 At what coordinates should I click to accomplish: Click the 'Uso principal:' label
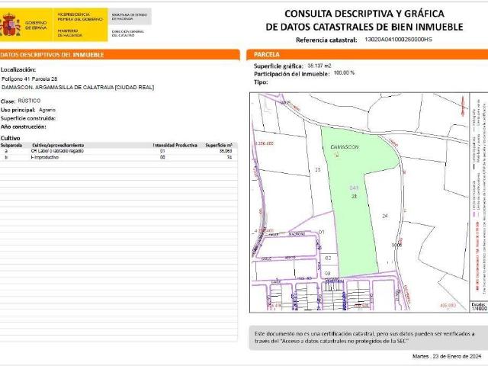tap(18, 110)
